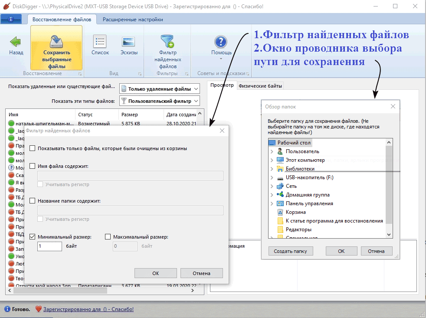The height and width of the screenshot is (318, 426).
Task: Open Расширенные настройки ribbon tab
Action: pos(133,20)
